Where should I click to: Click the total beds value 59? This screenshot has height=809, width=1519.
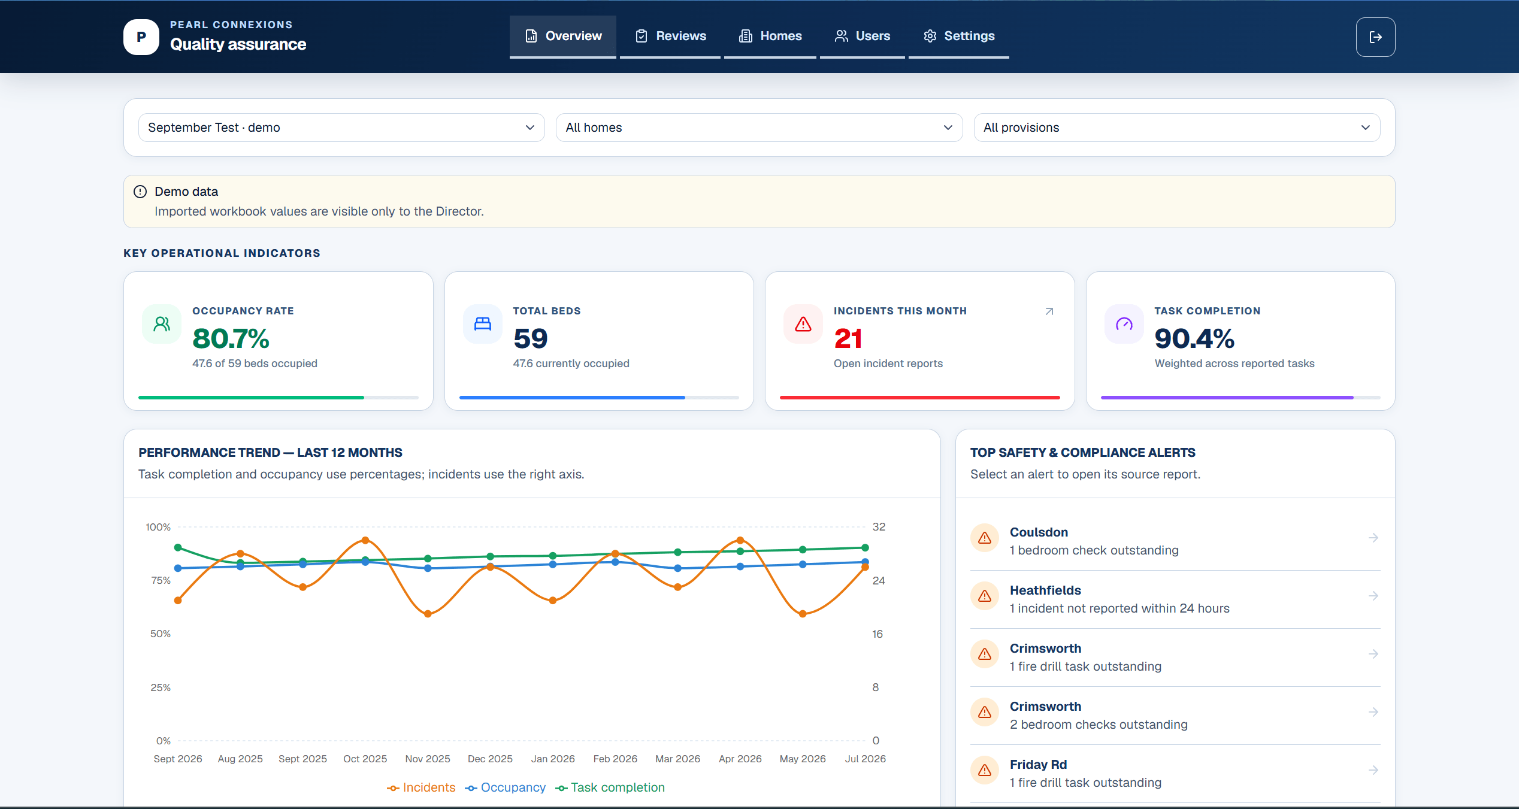pos(531,338)
